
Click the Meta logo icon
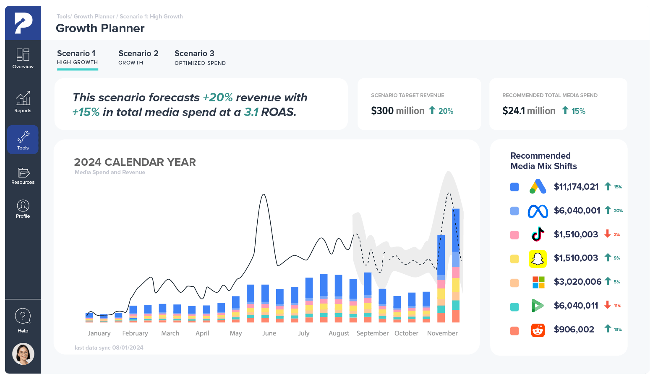(x=538, y=211)
